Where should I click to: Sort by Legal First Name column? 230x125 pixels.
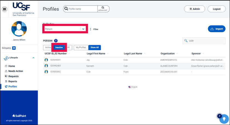click(96, 54)
